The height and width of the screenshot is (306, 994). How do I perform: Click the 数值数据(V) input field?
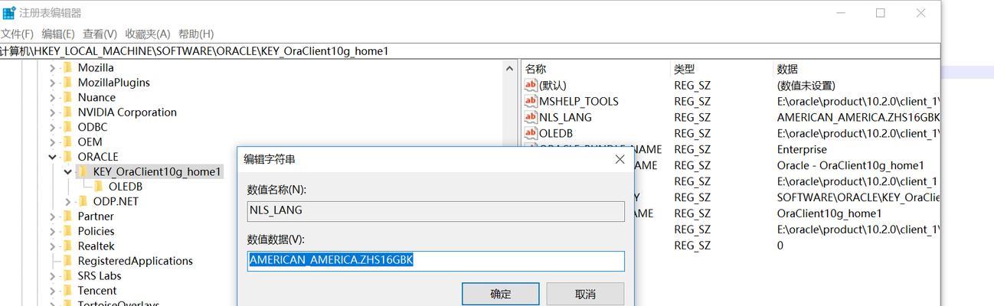point(436,261)
